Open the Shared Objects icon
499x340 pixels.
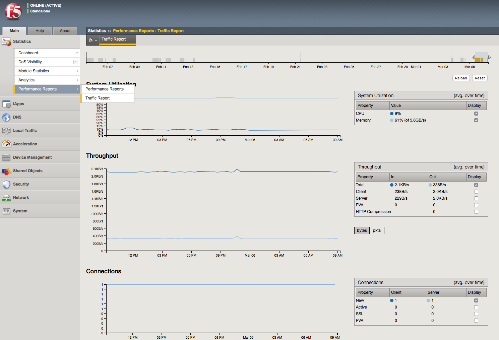click(6, 171)
